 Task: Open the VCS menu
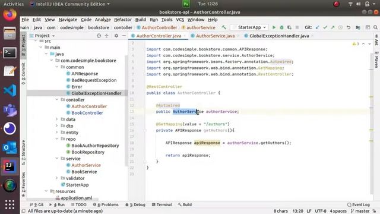tap(180, 20)
